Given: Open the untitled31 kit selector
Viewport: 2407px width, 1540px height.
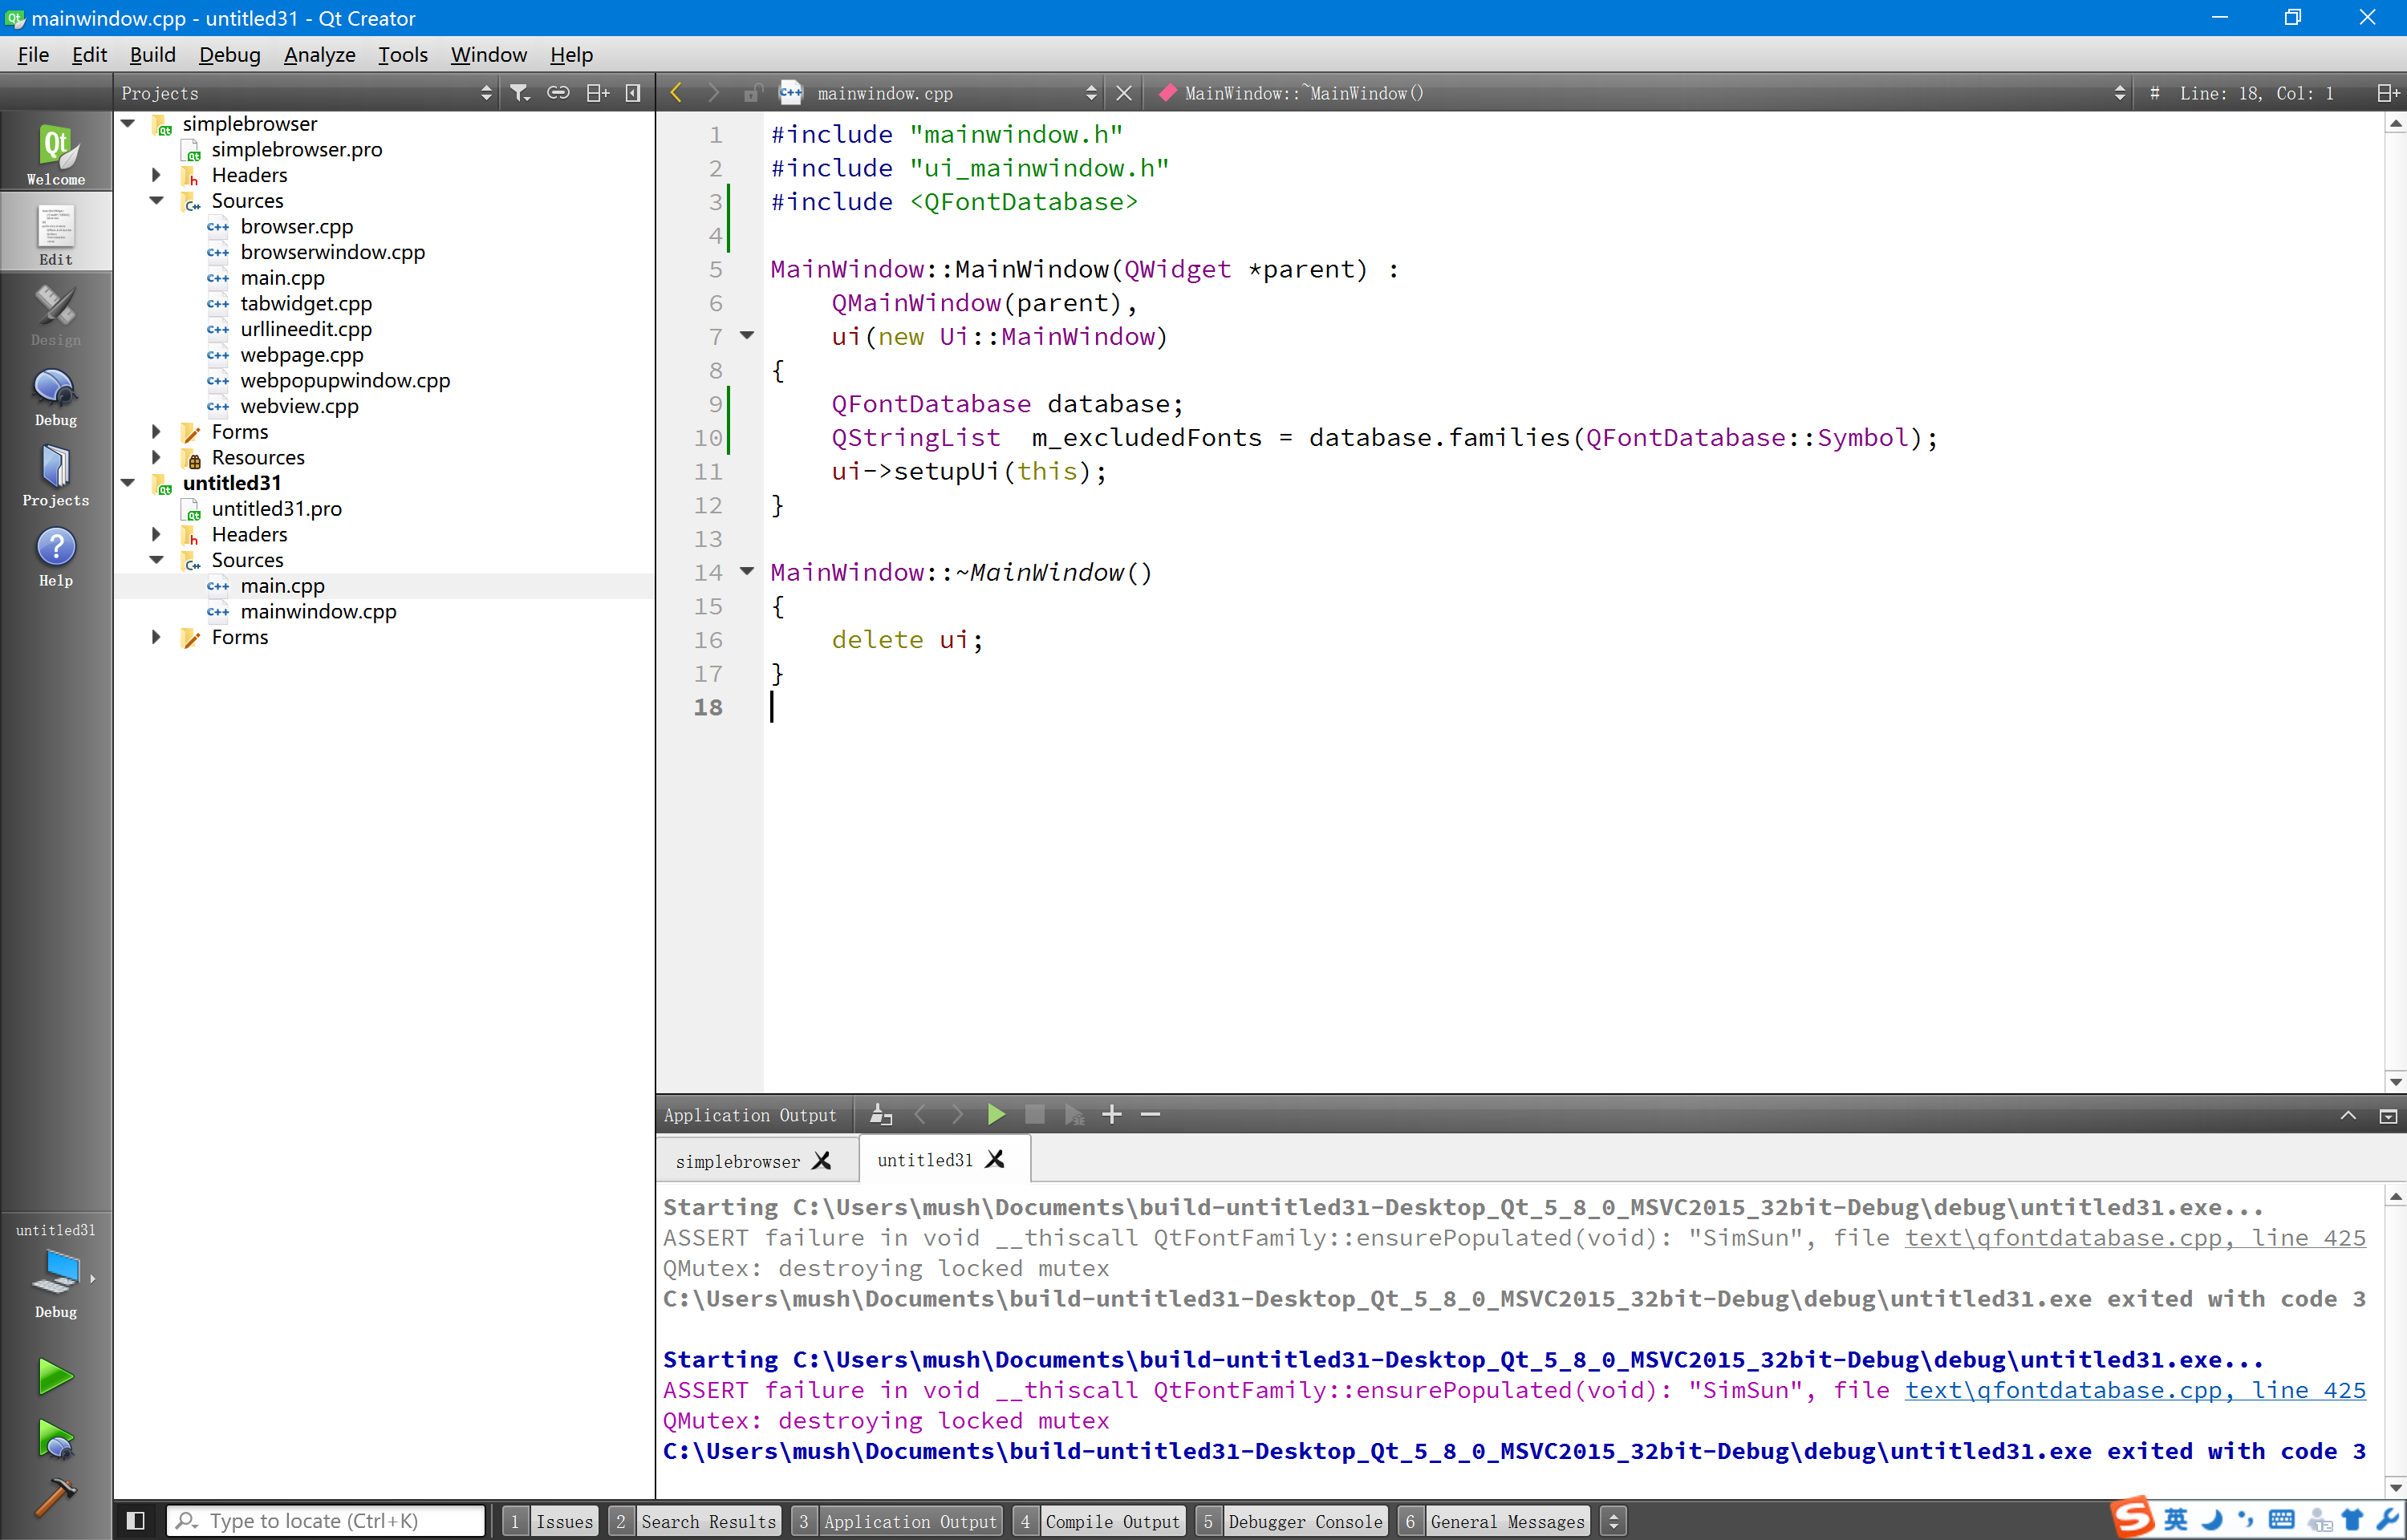Looking at the screenshot, I should (56, 1268).
